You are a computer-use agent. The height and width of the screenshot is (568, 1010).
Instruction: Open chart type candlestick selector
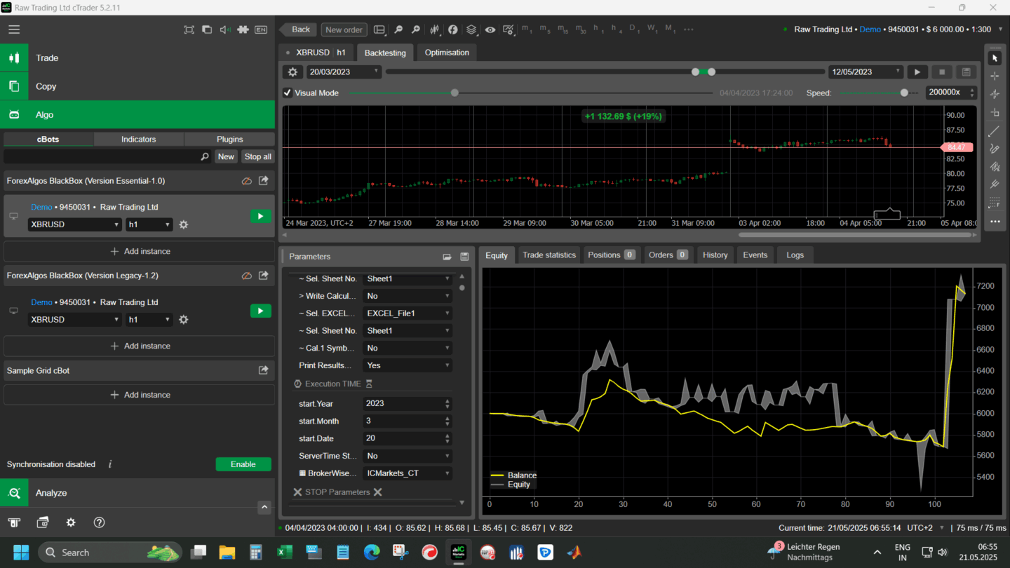click(435, 29)
